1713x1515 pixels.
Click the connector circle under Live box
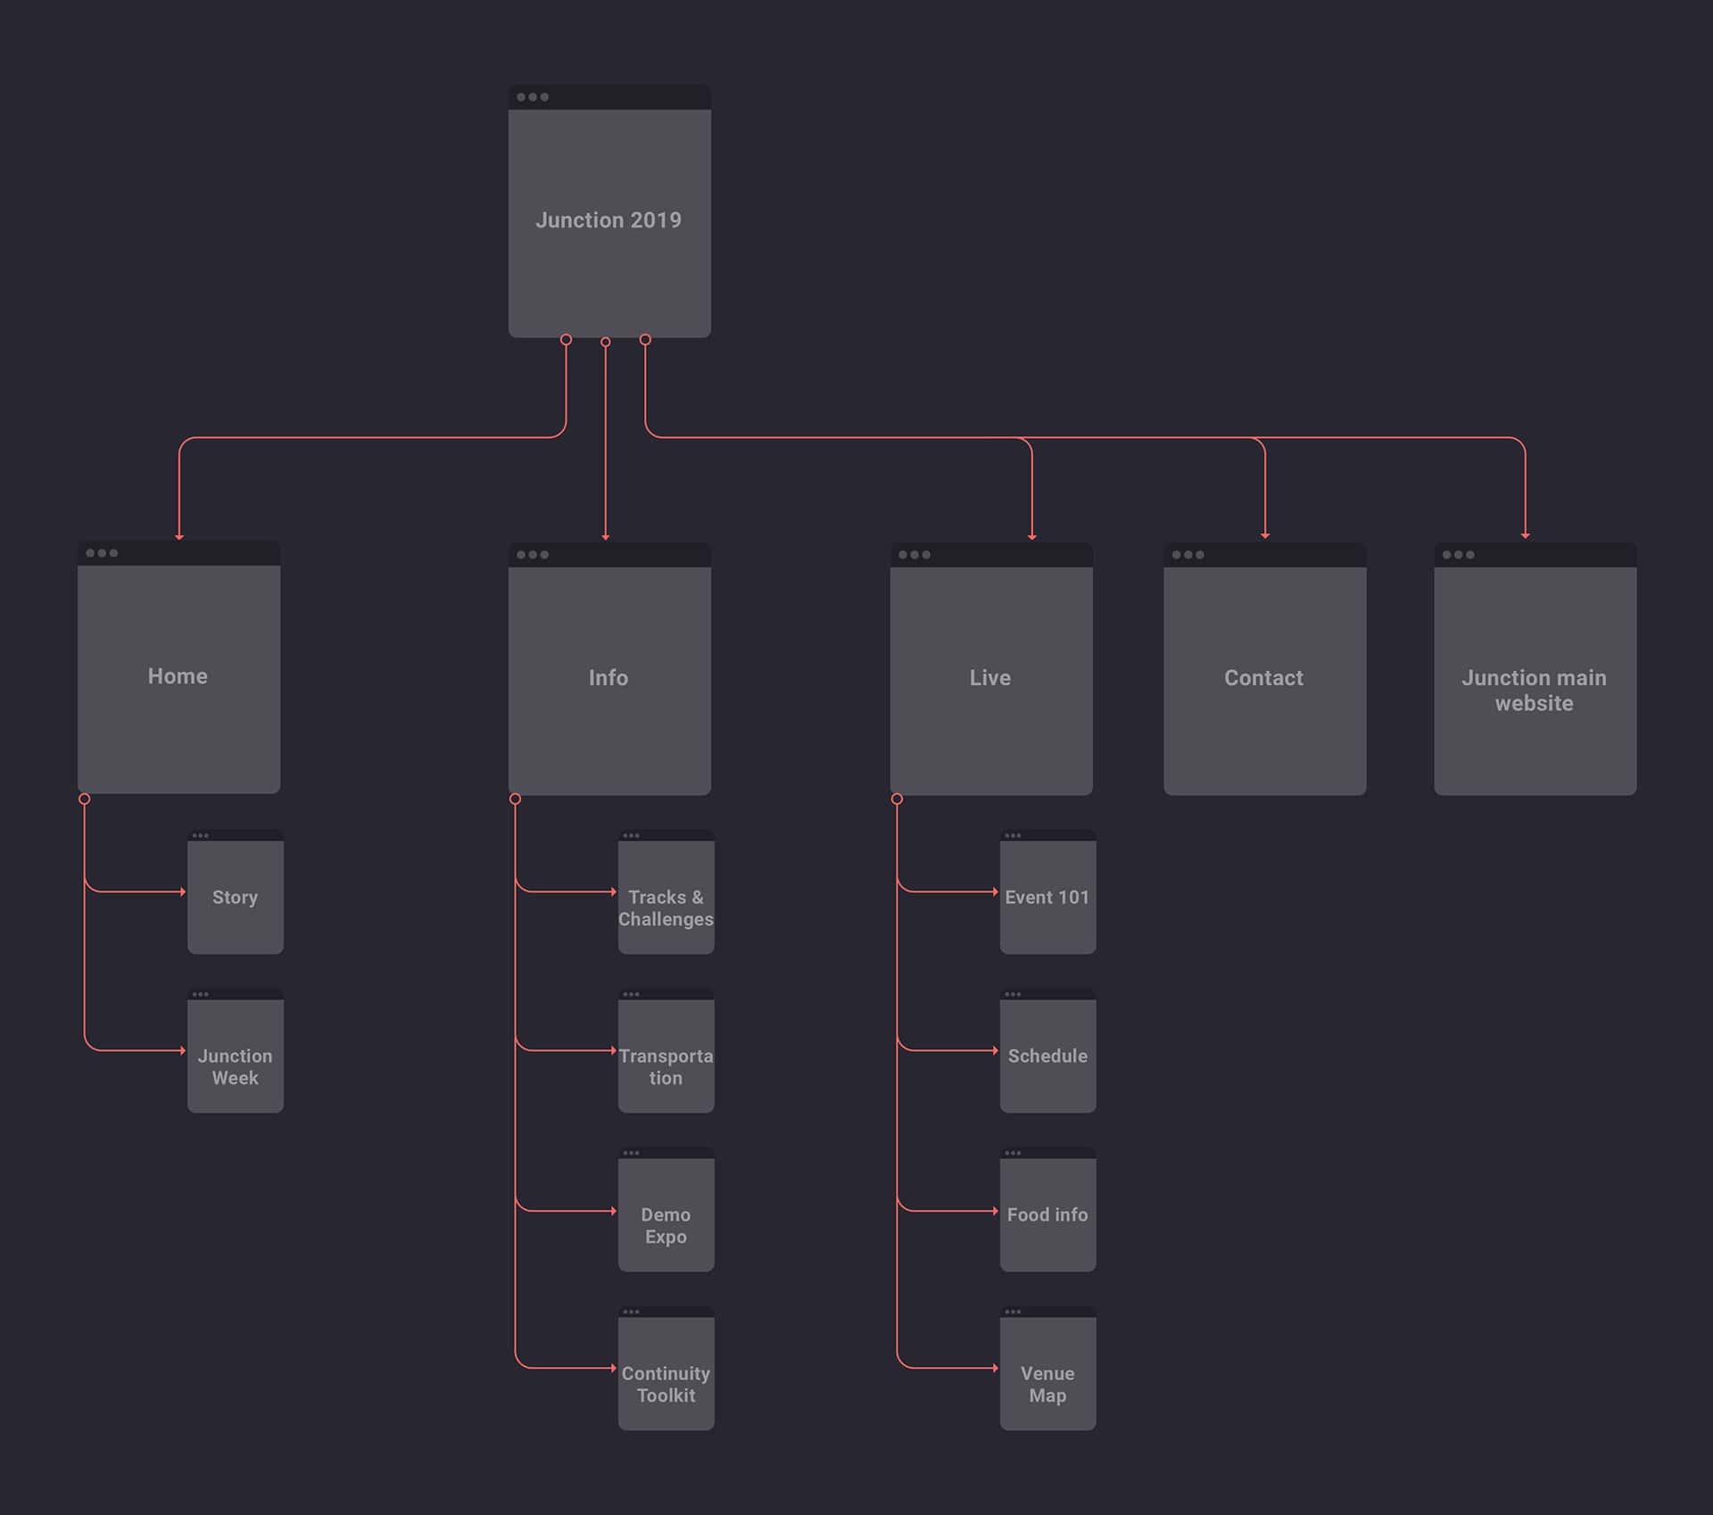point(898,799)
